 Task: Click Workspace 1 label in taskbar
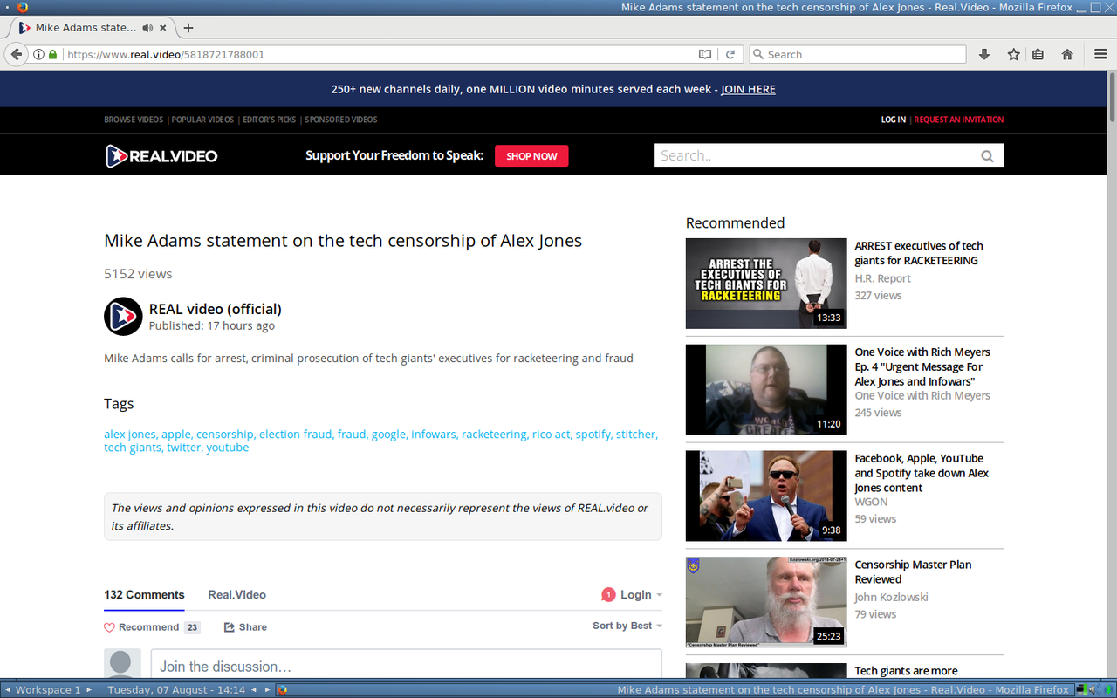pyautogui.click(x=48, y=690)
